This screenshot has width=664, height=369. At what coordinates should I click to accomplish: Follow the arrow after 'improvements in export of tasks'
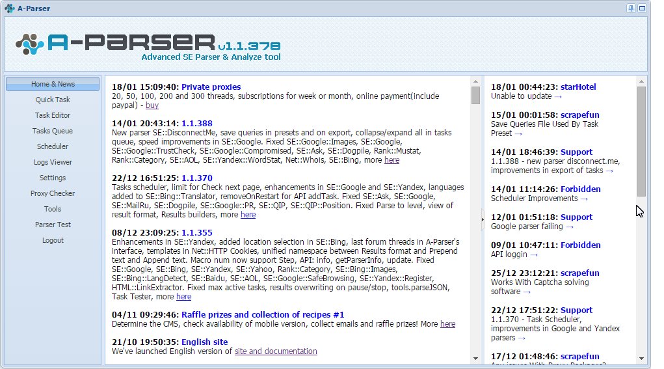(609, 171)
